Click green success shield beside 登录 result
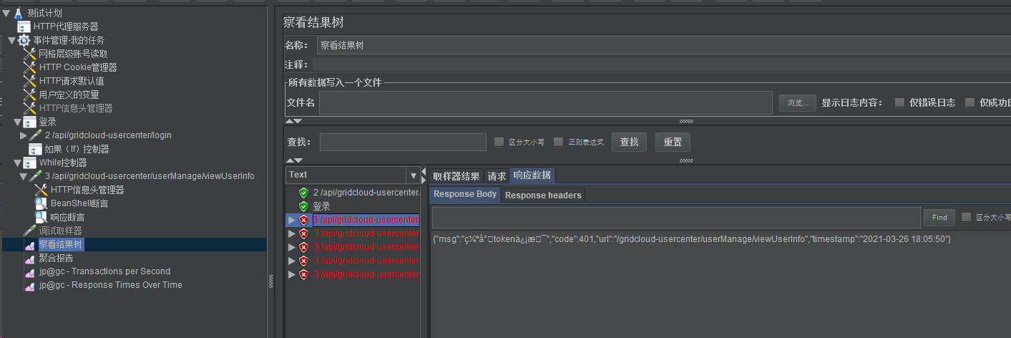1011x338 pixels. [304, 206]
